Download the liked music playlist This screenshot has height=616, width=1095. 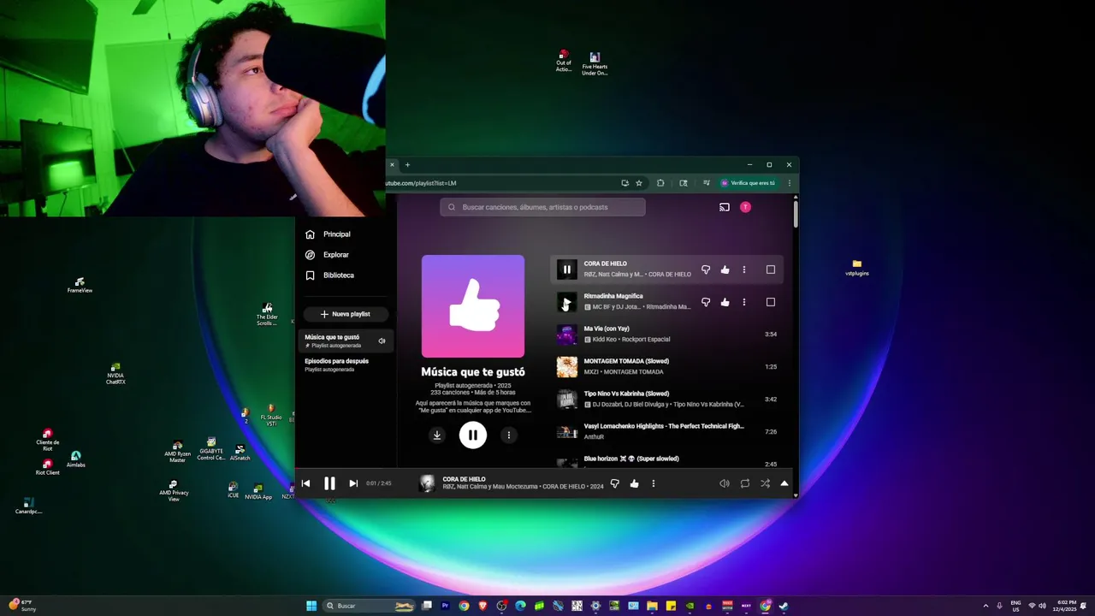click(x=436, y=435)
